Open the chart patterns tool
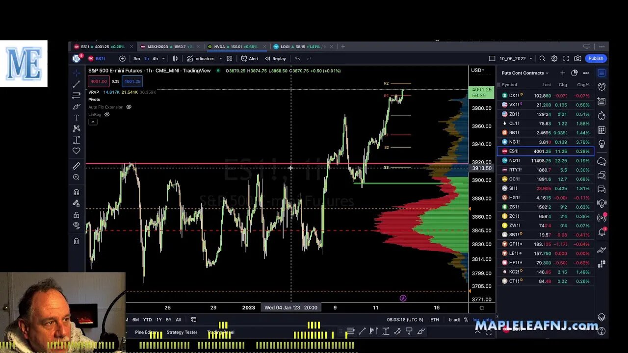 click(x=77, y=128)
